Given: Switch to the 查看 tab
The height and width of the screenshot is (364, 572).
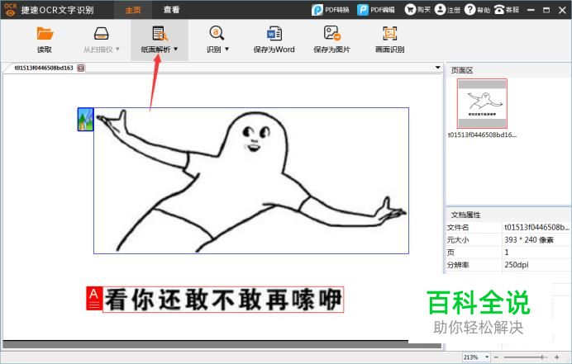Looking at the screenshot, I should [x=171, y=10].
